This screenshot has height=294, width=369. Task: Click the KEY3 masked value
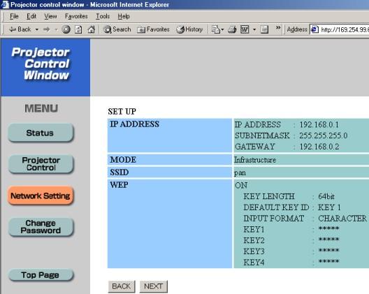328,251
